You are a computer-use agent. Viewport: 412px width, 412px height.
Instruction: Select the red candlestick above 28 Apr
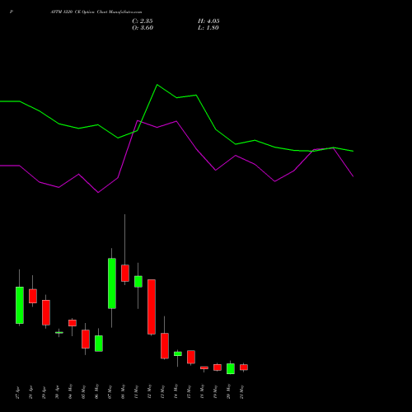pos(33,296)
